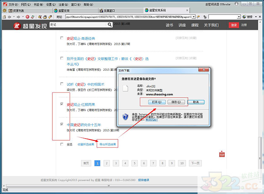264x194 pixels.
Task: Click the highlighter pen icon in toolbar
Action: (50, 17)
